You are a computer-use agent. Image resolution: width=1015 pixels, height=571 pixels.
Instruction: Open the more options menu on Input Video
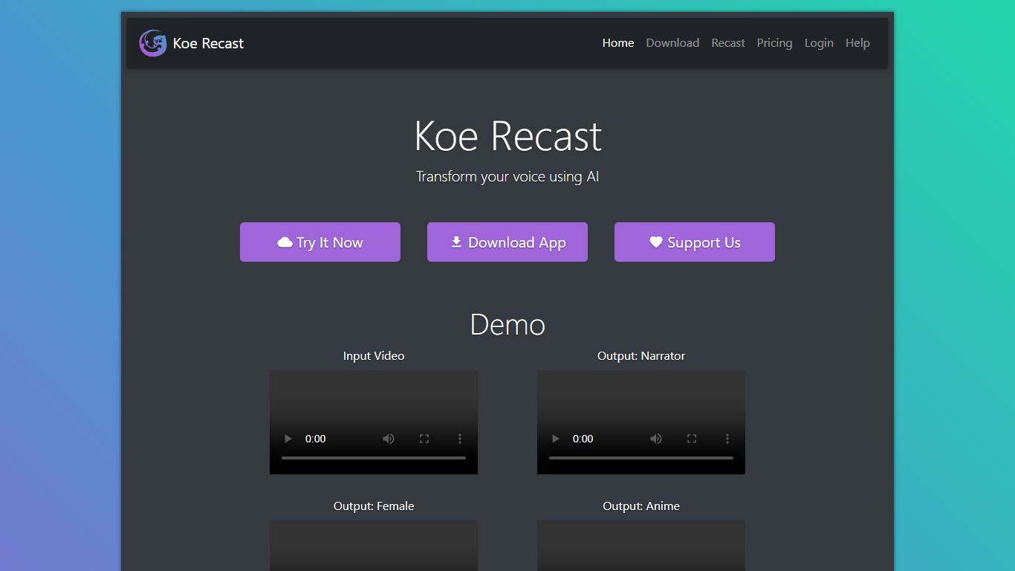tap(459, 439)
